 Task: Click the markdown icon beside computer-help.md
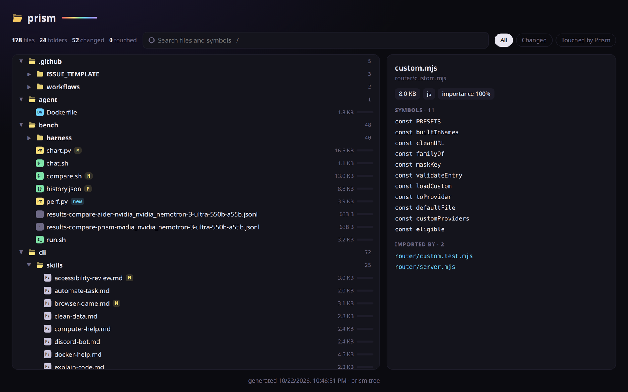[x=47, y=329]
